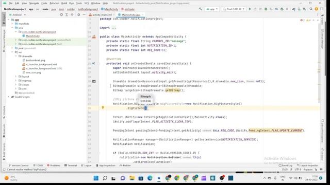The width and height of the screenshot is (330, 185).
Task: Open the Project panel gear settings
Action: tap(78, 15)
